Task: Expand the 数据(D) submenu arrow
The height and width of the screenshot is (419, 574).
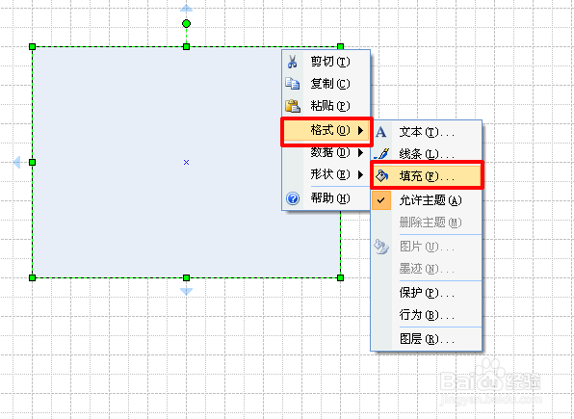Action: pos(360,152)
